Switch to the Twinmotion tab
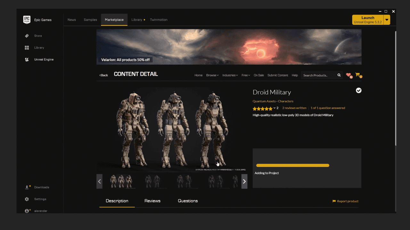The height and width of the screenshot is (230, 410). click(x=159, y=20)
